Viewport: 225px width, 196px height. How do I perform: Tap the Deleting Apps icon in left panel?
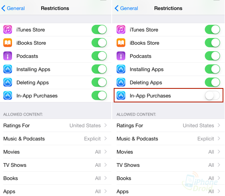click(8, 82)
